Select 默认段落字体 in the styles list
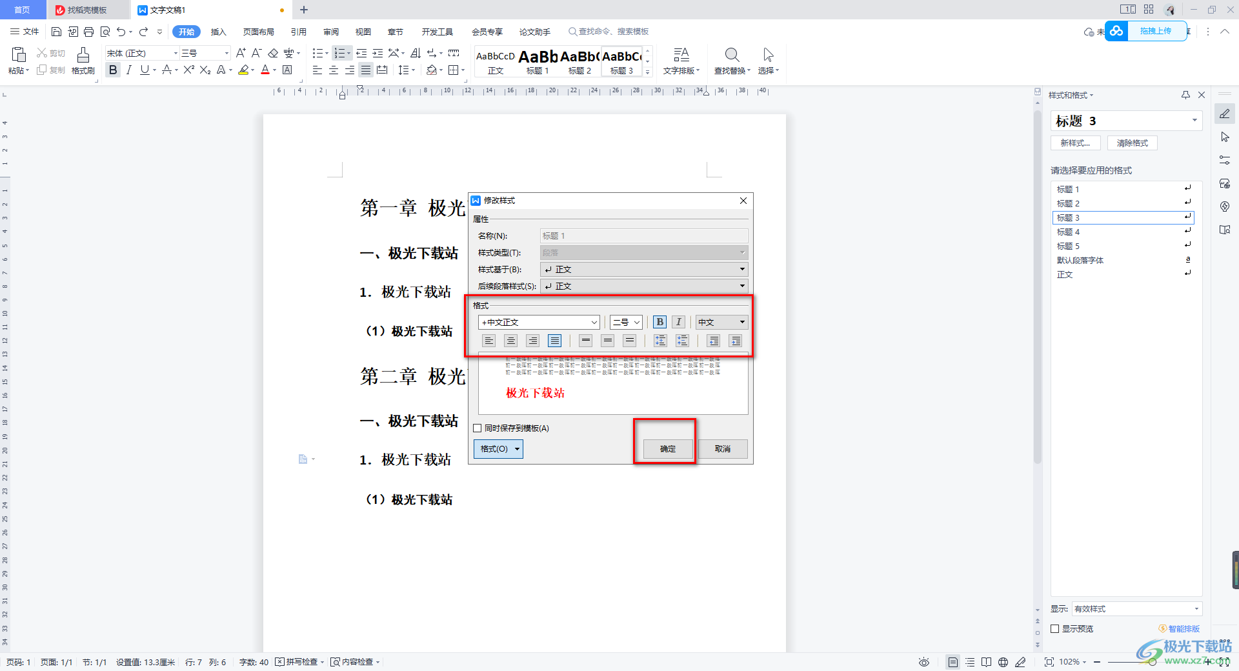This screenshot has width=1239, height=671. [1123, 261]
